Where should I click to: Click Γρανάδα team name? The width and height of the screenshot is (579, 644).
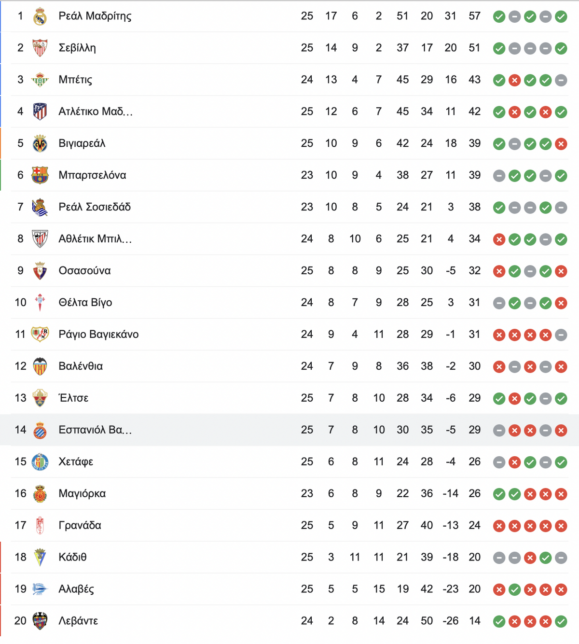tap(80, 525)
